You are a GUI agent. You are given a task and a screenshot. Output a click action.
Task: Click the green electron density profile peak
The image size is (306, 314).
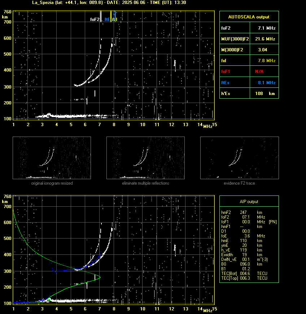point(100,278)
